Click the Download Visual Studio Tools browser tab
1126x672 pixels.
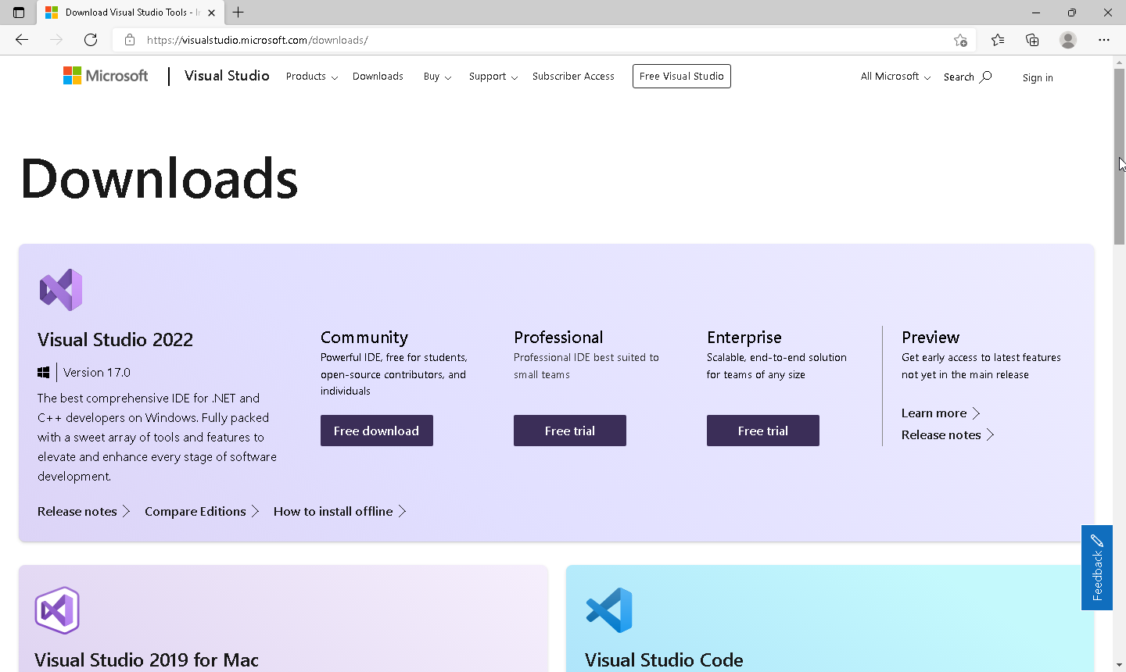125,13
